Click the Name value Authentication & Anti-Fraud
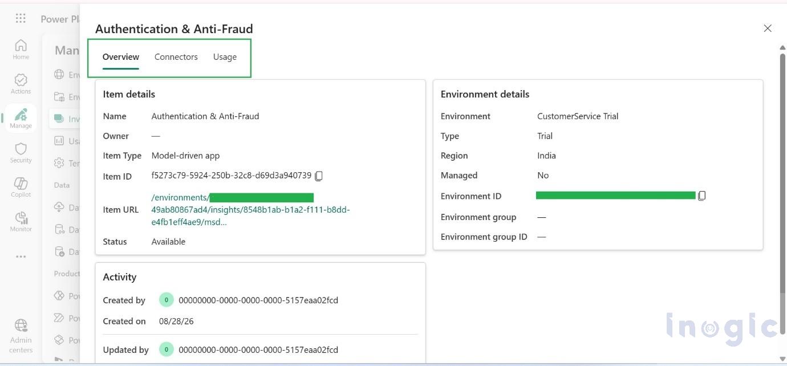 pos(205,116)
